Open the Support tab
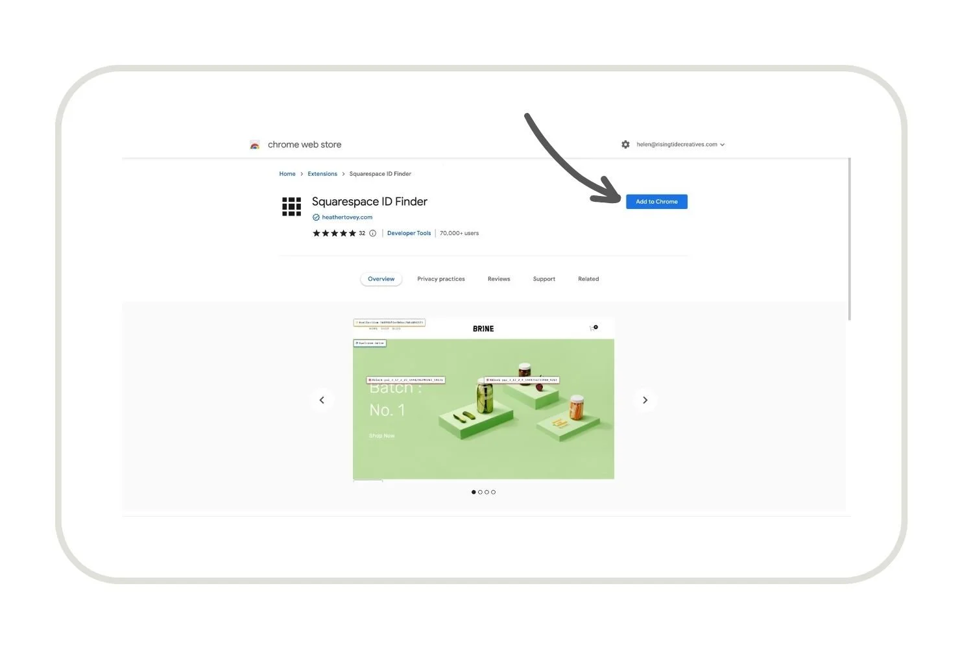973x649 pixels. pos(544,279)
